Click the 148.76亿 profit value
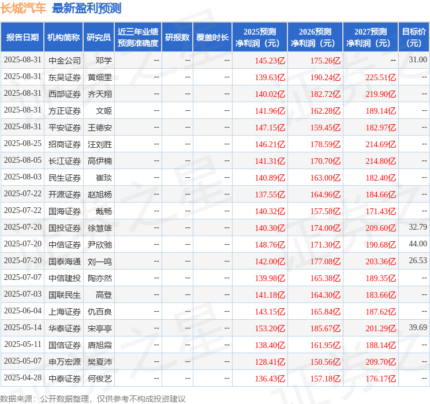 (x=270, y=245)
